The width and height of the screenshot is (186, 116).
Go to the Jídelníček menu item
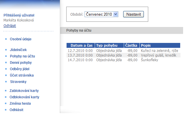18,50
